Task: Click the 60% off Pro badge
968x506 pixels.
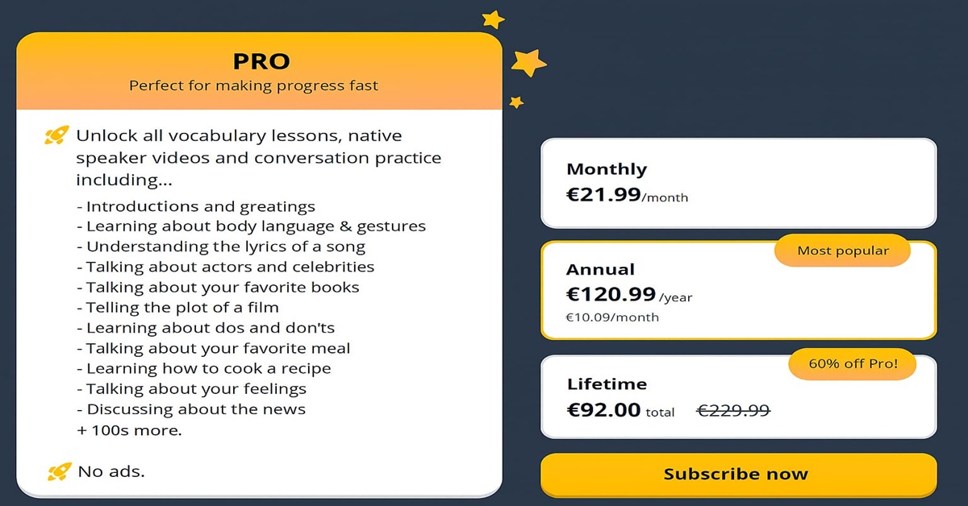Action: tap(852, 364)
